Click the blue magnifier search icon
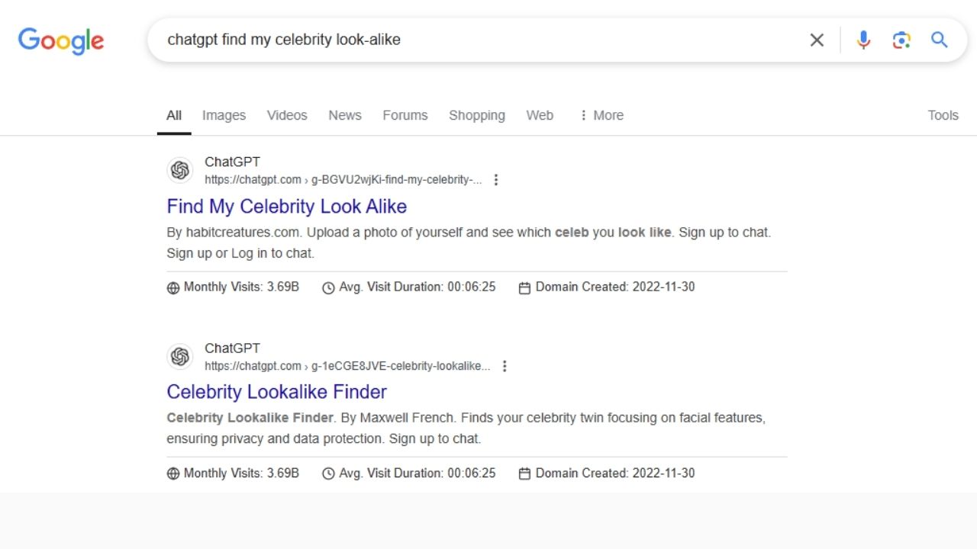This screenshot has width=977, height=549. click(x=940, y=40)
